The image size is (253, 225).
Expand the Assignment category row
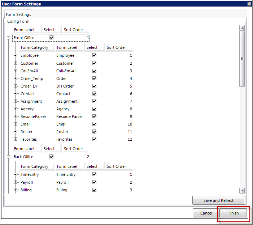(x=15, y=101)
